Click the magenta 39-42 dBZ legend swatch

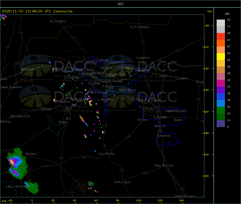[x=221, y=83]
